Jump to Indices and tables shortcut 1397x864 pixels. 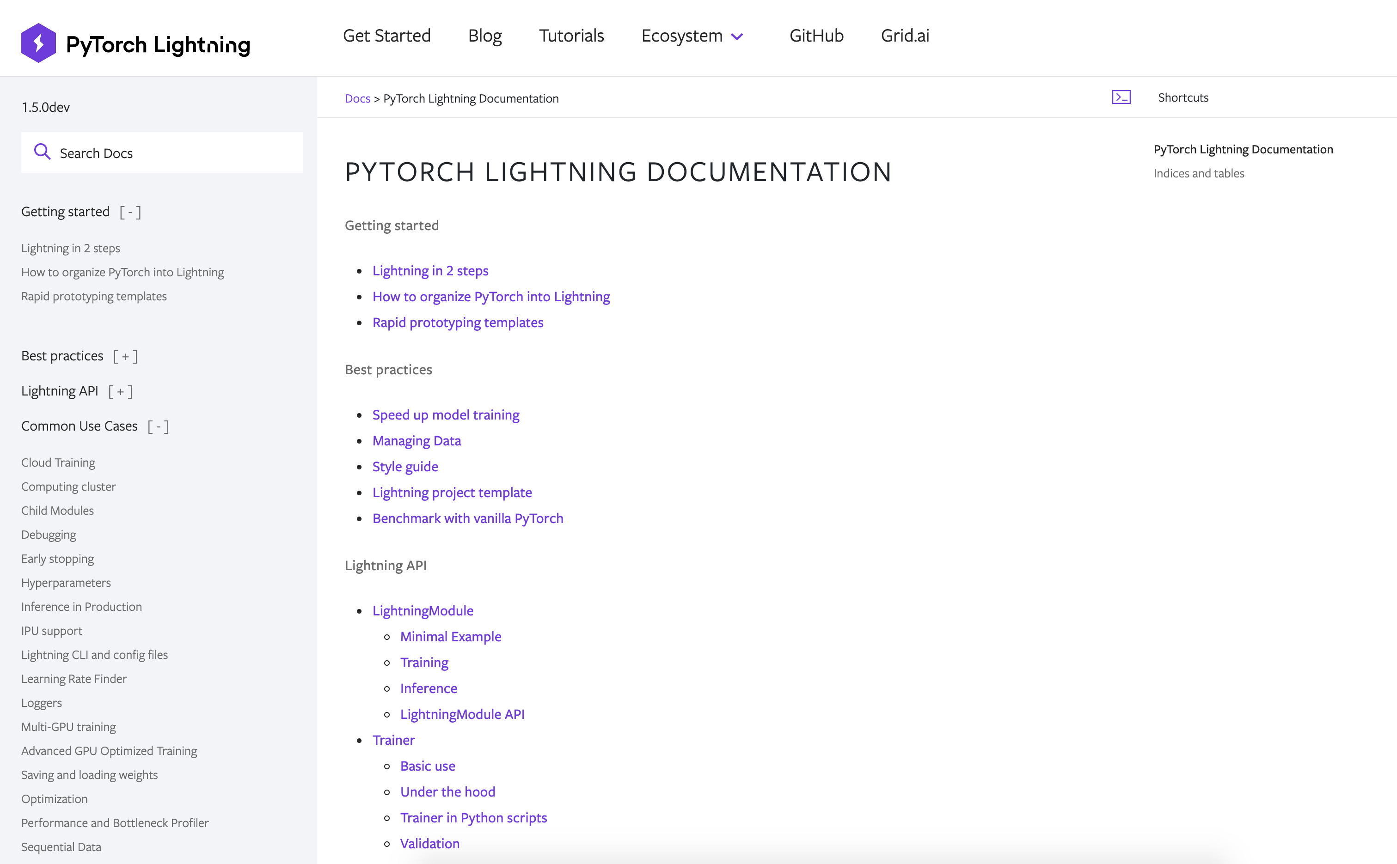pyautogui.click(x=1198, y=174)
